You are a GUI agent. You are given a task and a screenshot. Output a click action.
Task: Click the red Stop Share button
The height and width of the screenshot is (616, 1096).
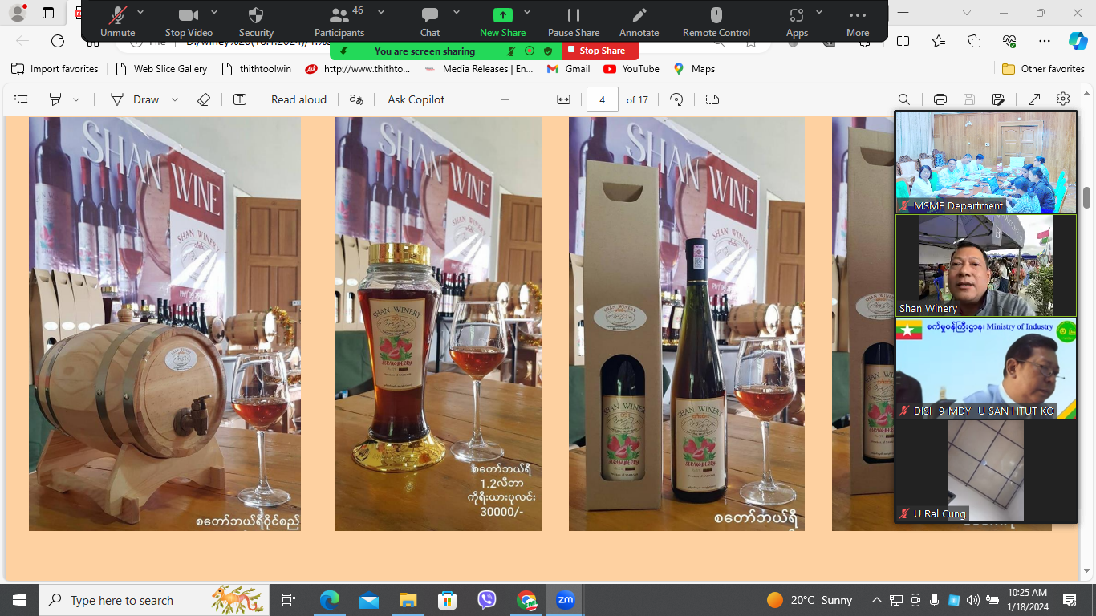point(600,51)
